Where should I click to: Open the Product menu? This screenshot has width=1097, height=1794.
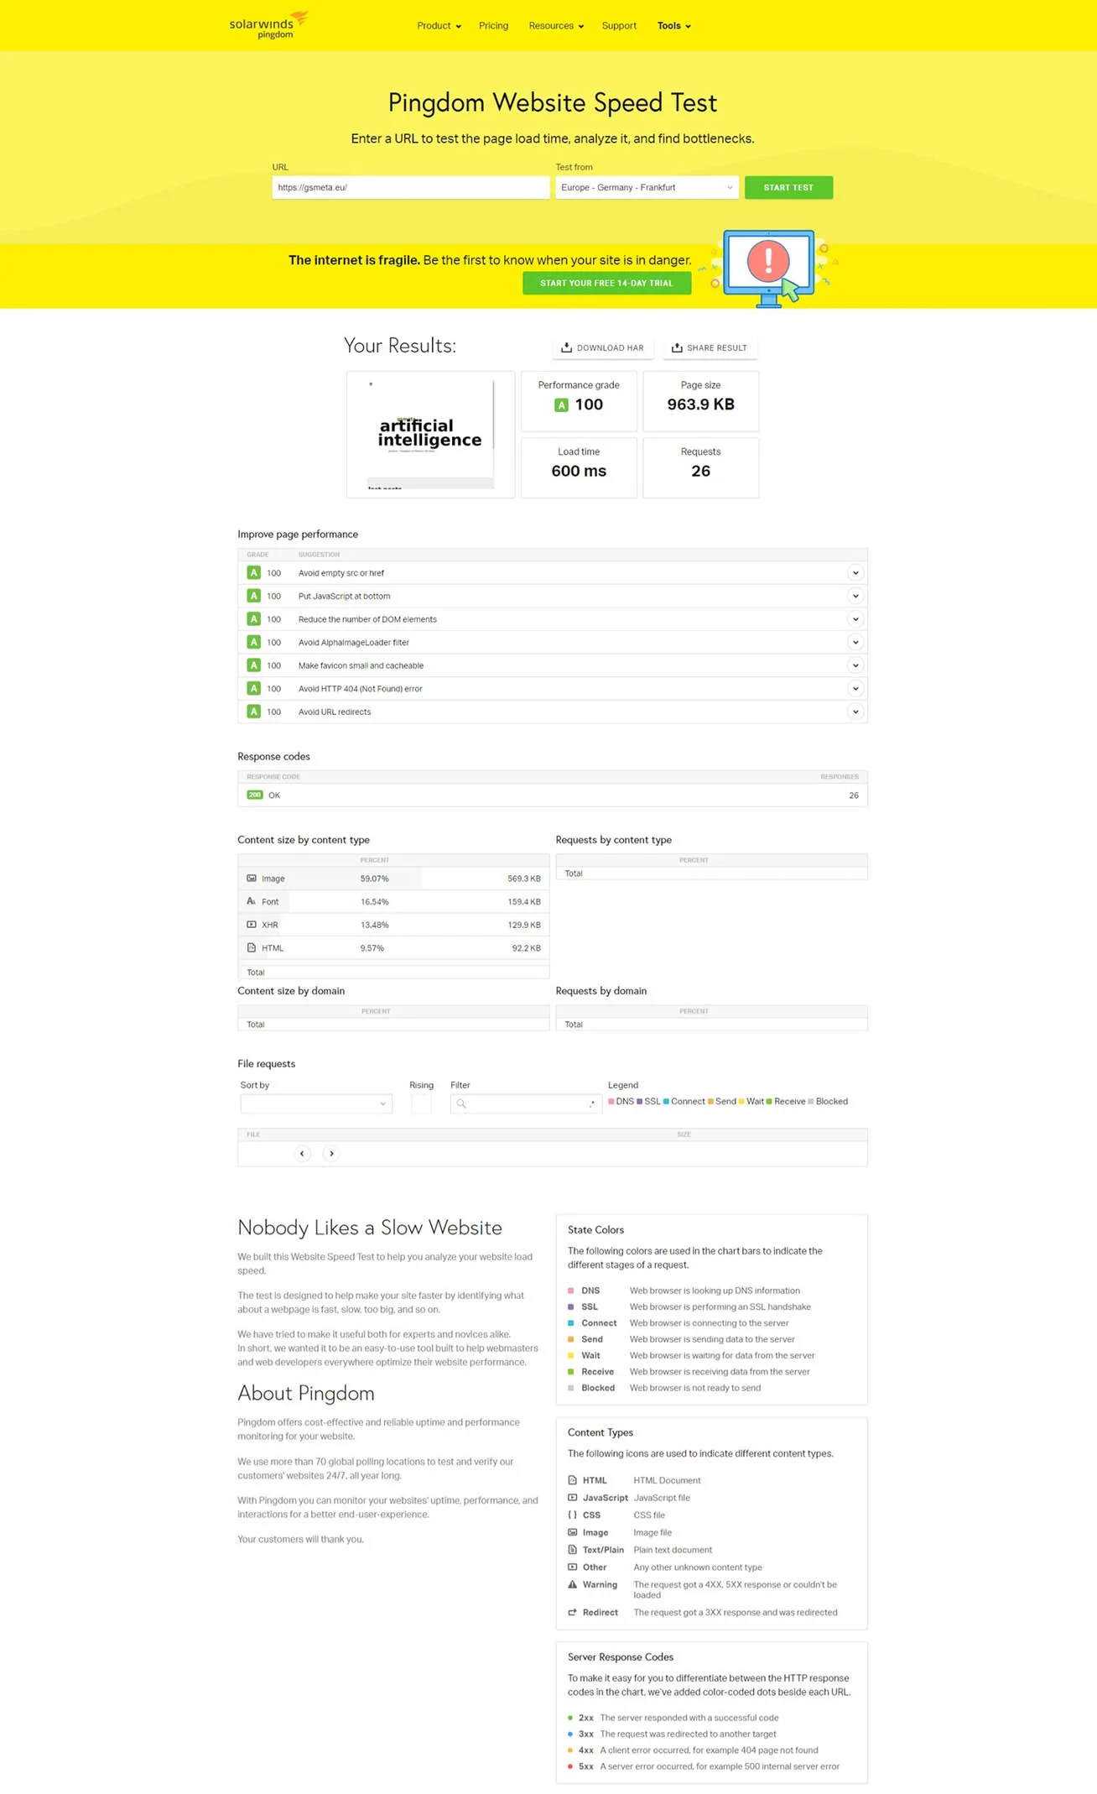(439, 26)
